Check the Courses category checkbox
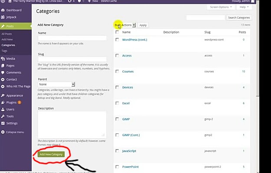This screenshot has height=173, width=271. tap(117, 71)
